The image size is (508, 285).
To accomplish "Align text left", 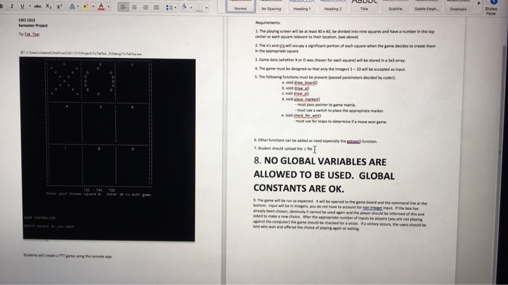I will pos(123,7).
